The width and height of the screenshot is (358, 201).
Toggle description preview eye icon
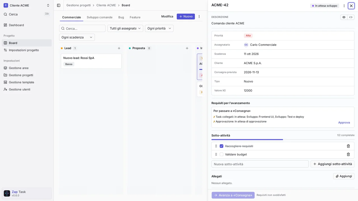344,17
